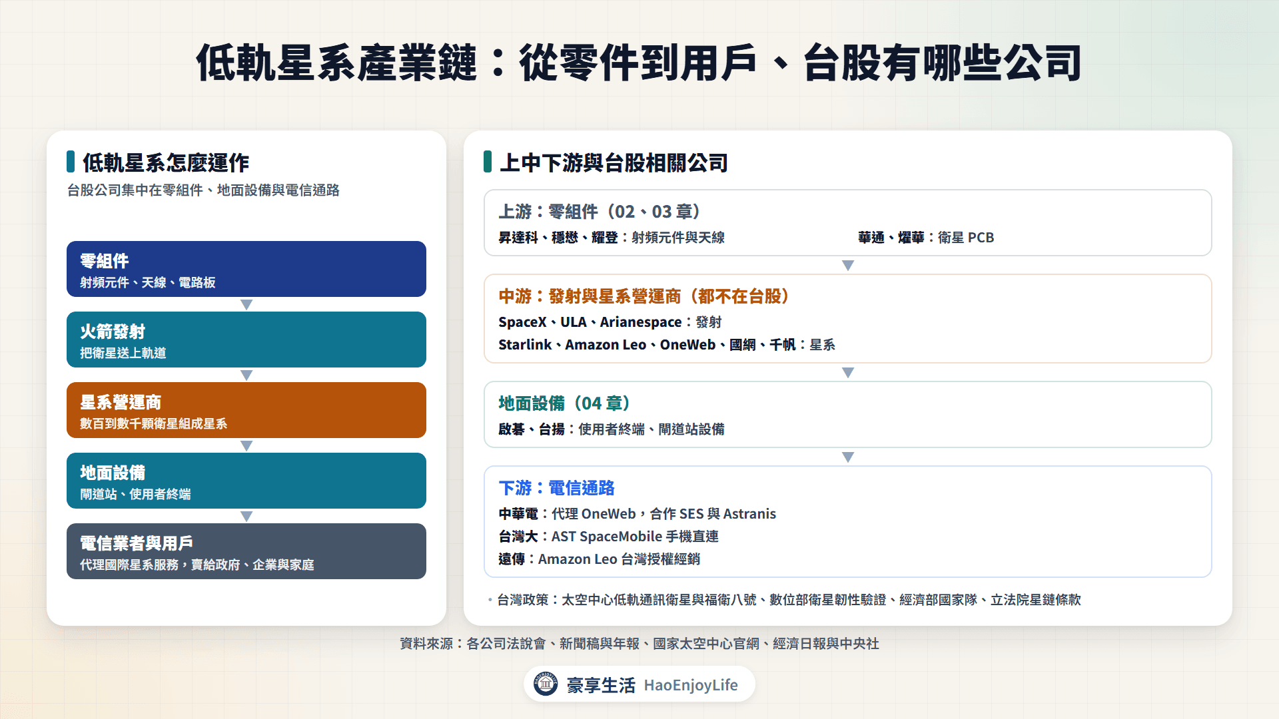The image size is (1279, 719).
Task: Click heading 地面設備（04 章）in right panel
Action: (x=565, y=403)
